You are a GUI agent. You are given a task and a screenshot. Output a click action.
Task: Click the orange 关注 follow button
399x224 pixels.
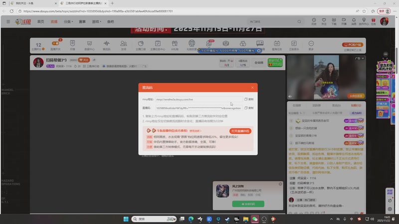pos(84,60)
